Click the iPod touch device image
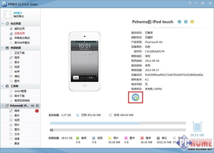Image resolution: width=214 pixels, height=153 pixels. click(x=84, y=61)
